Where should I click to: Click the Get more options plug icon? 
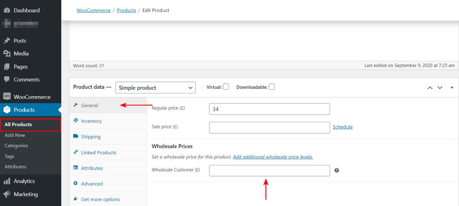75,199
